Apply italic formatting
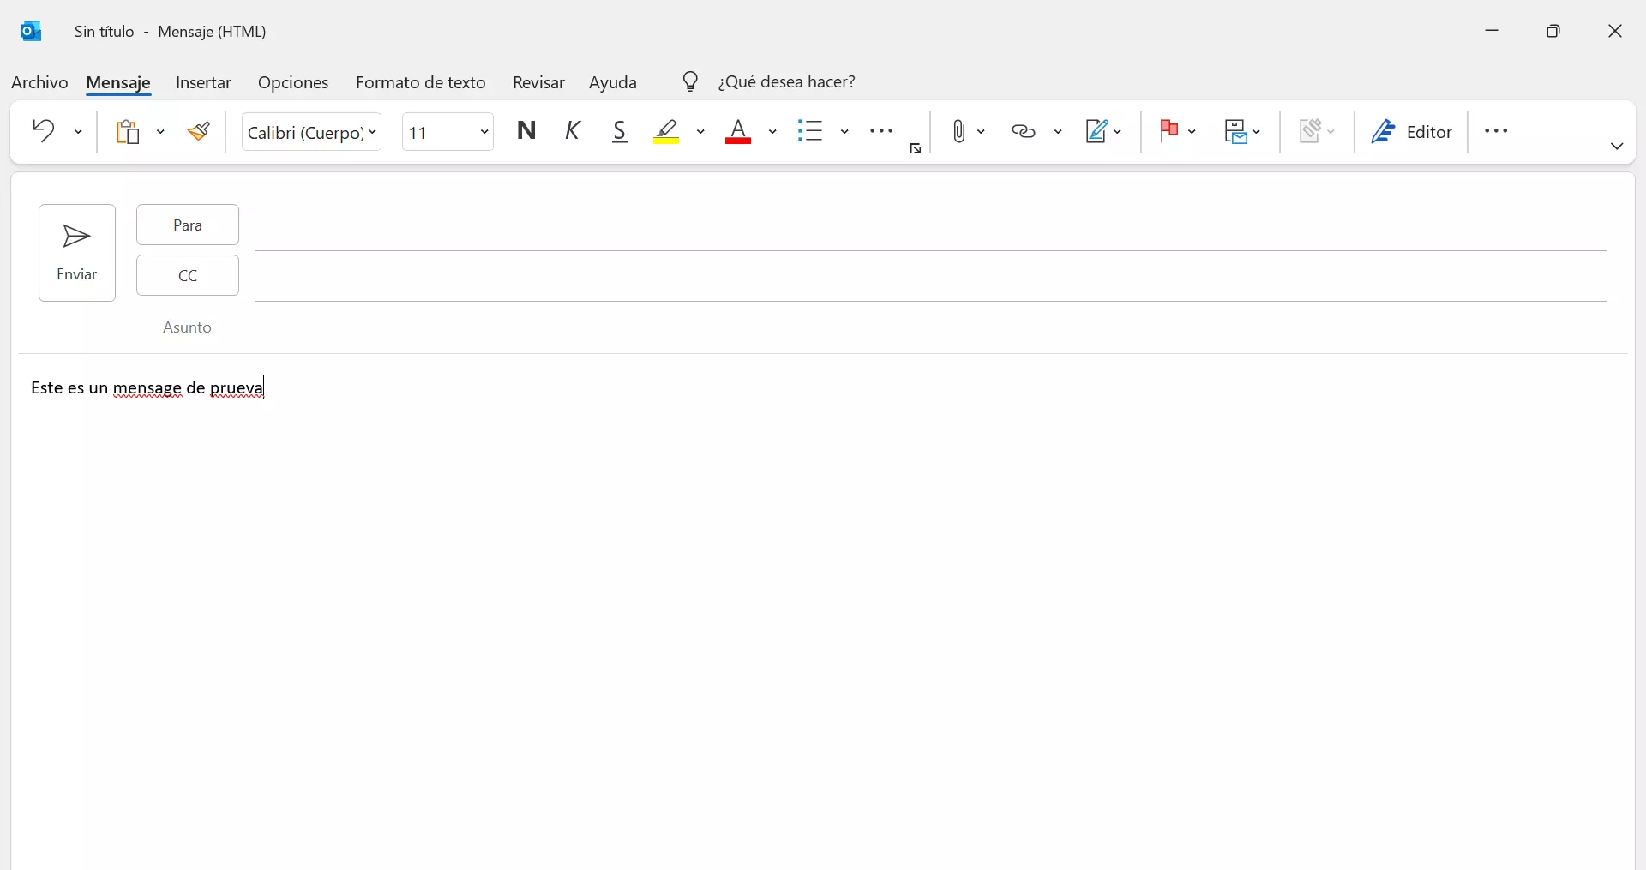Screen dimensions: 1646x870 point(573,131)
